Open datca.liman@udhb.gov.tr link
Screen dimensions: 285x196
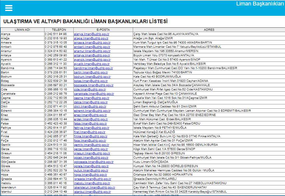91,102
